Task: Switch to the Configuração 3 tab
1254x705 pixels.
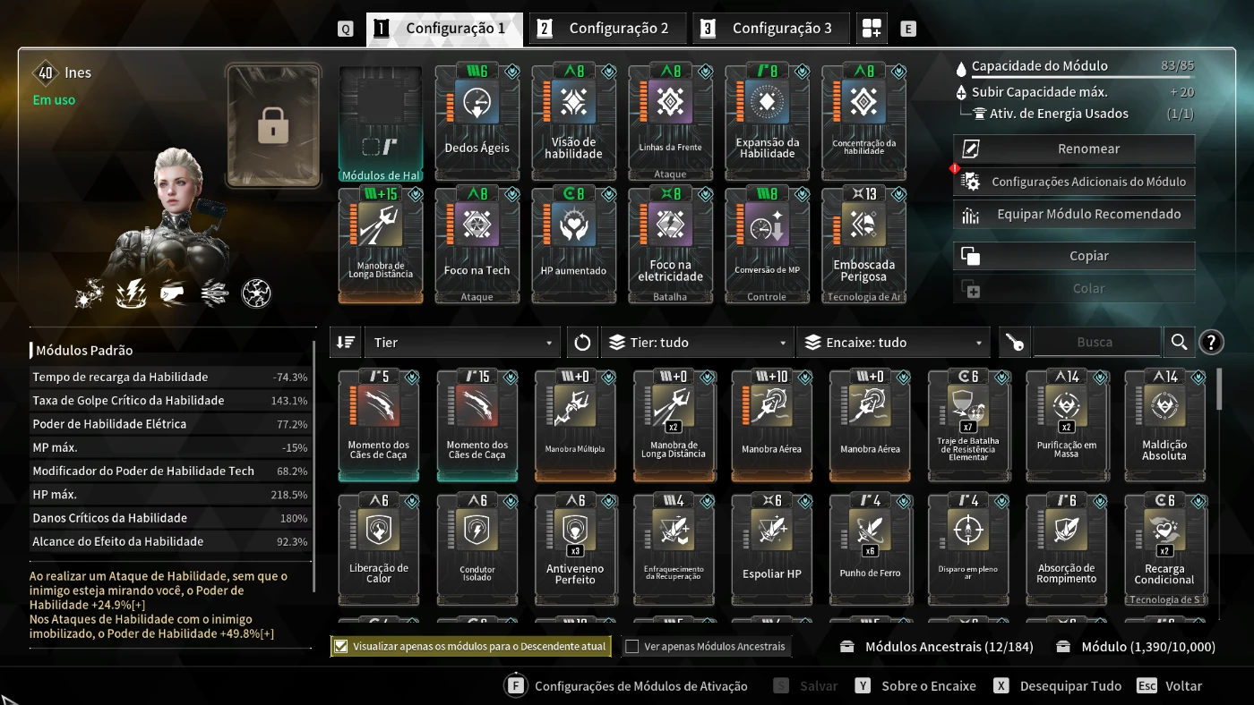Action: [771, 29]
